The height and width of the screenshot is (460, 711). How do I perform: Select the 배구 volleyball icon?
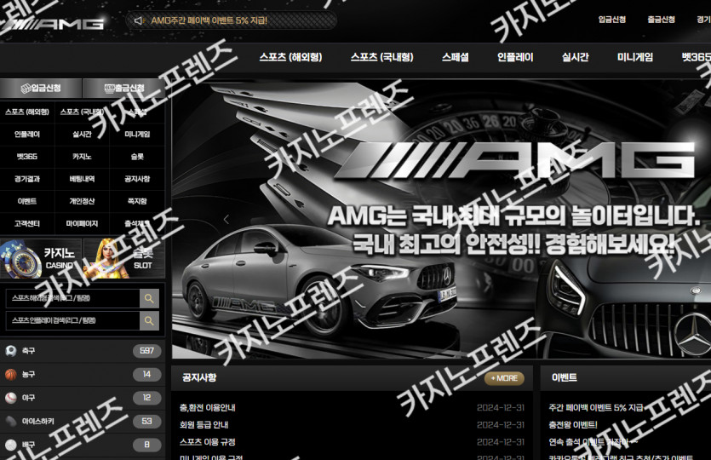click(11, 445)
